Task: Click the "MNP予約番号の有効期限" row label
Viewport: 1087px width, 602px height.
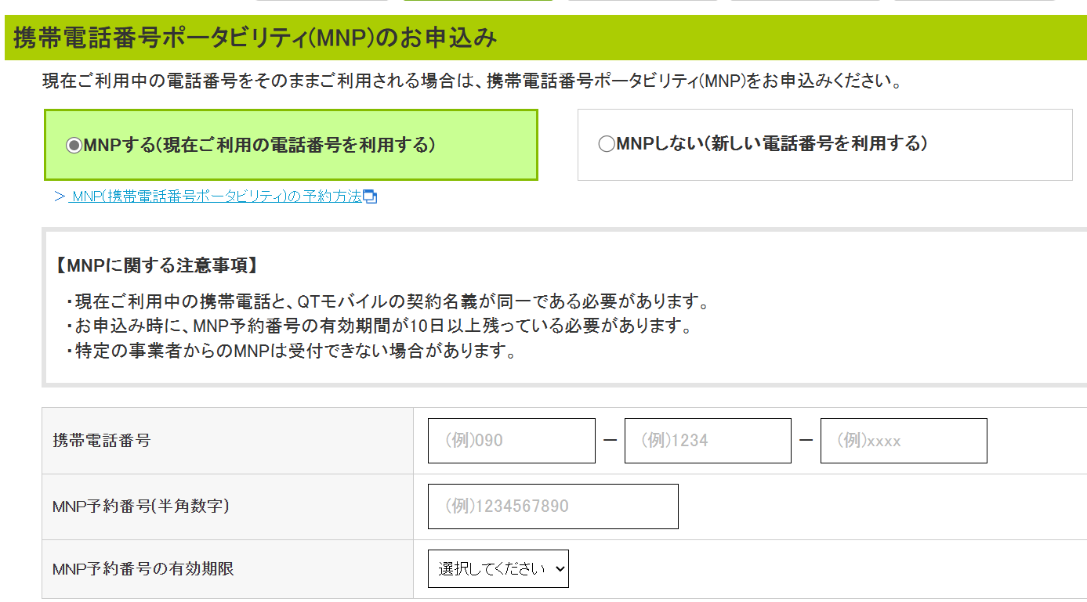Action: (x=143, y=569)
